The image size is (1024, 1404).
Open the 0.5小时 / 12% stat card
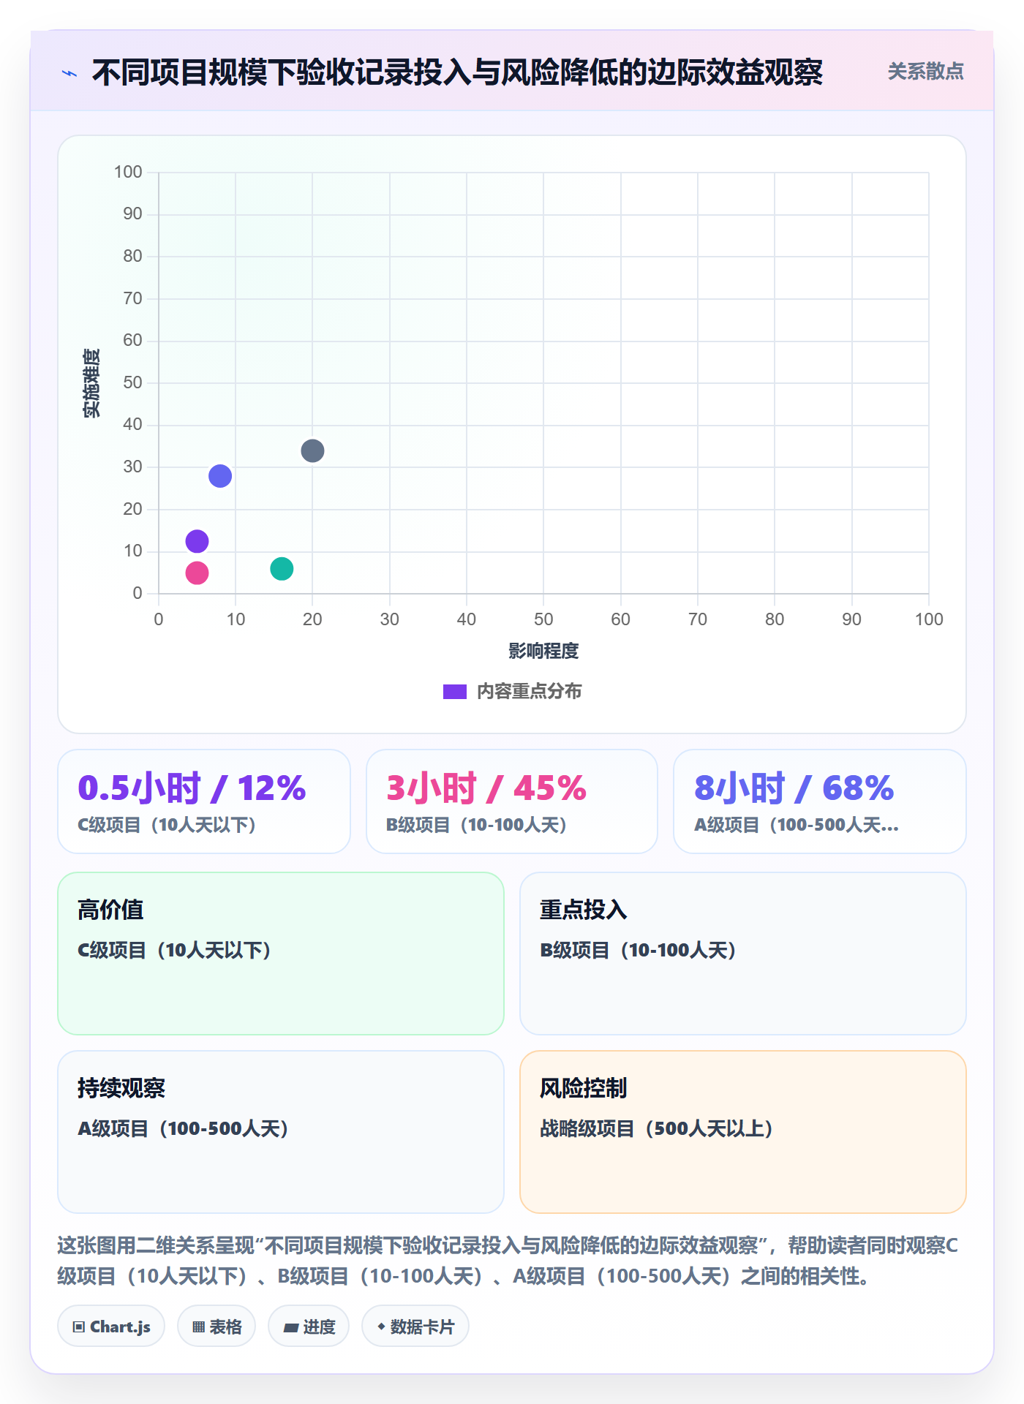click(204, 801)
